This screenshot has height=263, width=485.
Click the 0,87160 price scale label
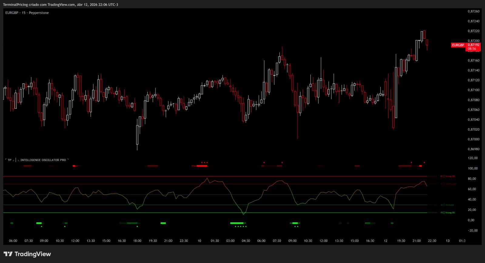473,60
